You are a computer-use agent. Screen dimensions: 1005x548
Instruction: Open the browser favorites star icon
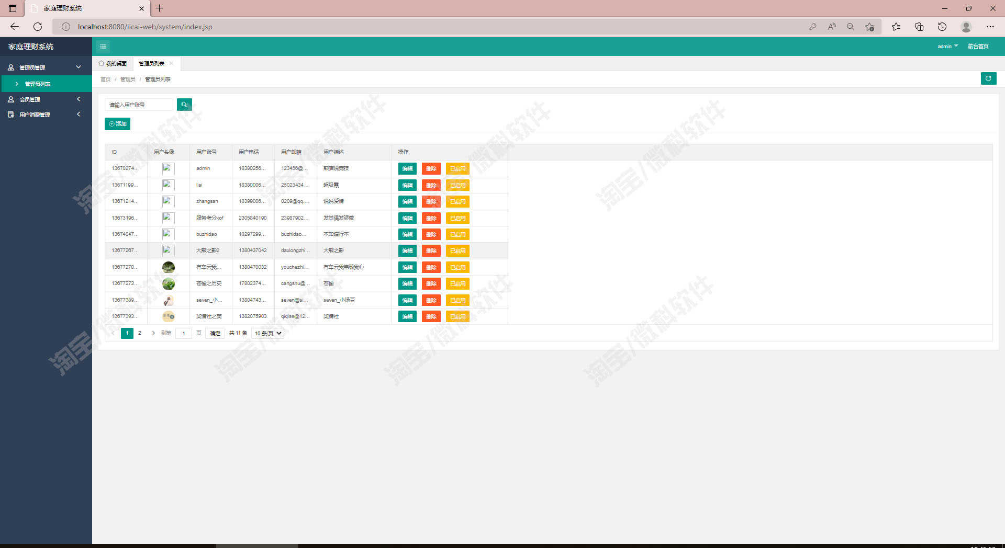coord(896,27)
